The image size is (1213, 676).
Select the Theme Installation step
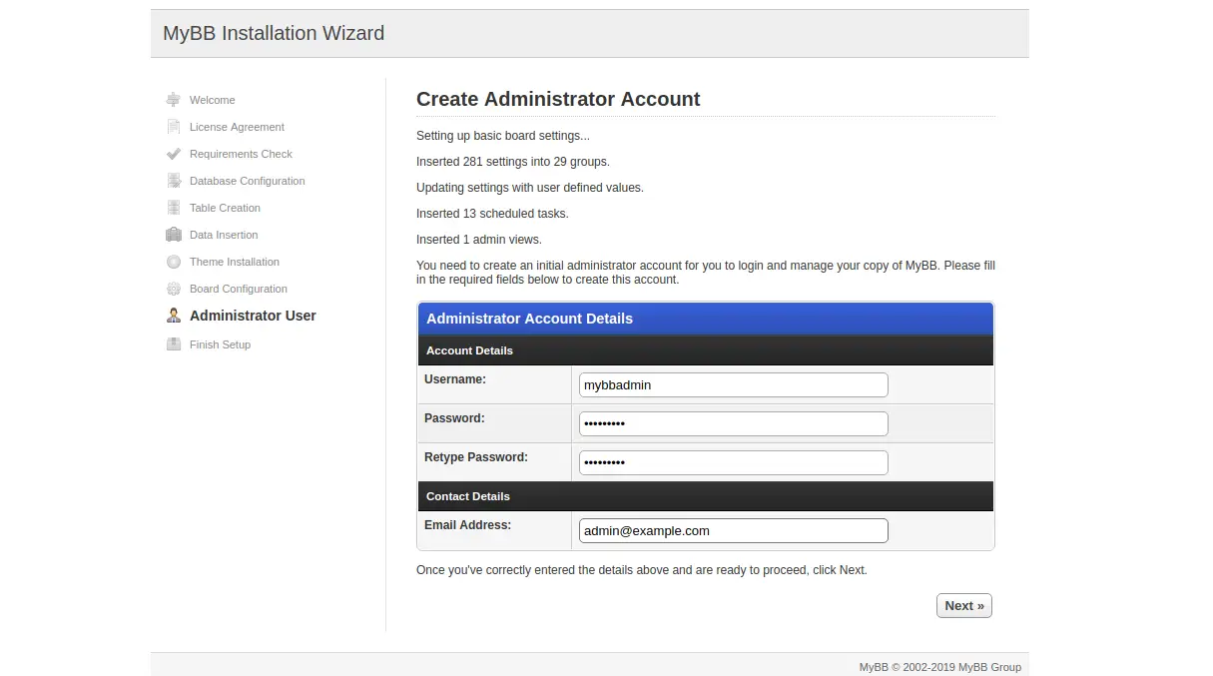point(235,262)
